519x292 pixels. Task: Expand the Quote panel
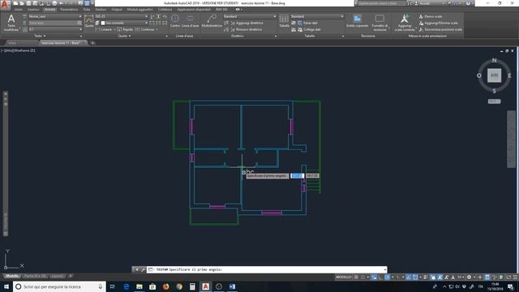pos(124,36)
